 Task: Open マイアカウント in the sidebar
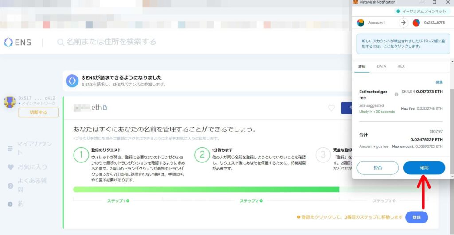[x=34, y=148]
